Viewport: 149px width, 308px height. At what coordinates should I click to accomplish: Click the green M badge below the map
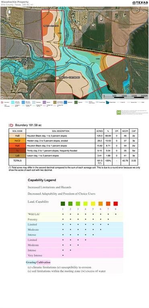click(x=118, y=112)
